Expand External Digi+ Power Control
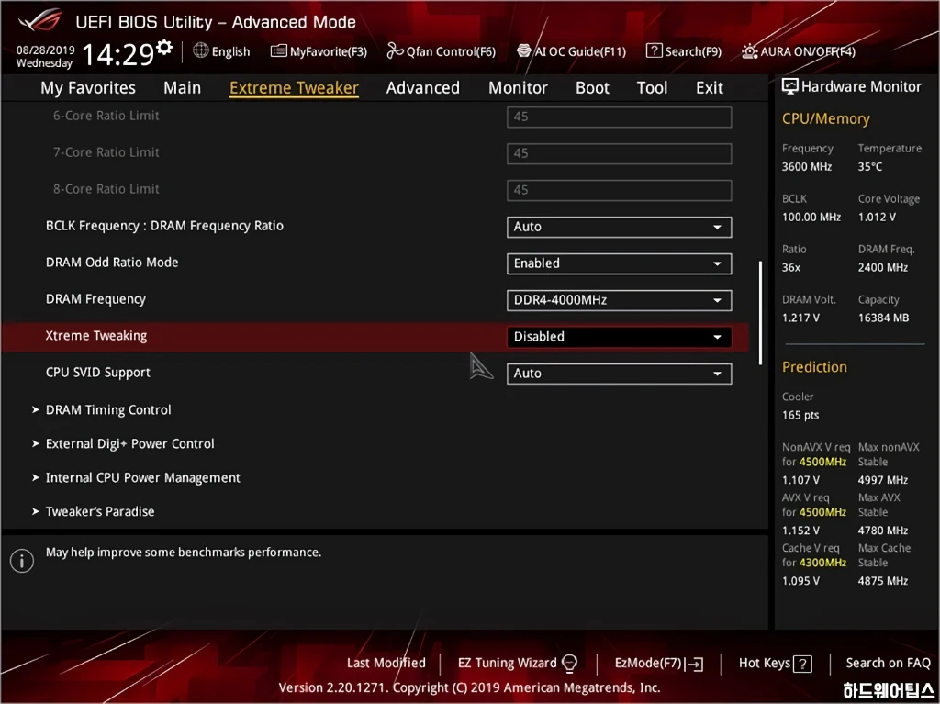This screenshot has height=704, width=940. 129,443
